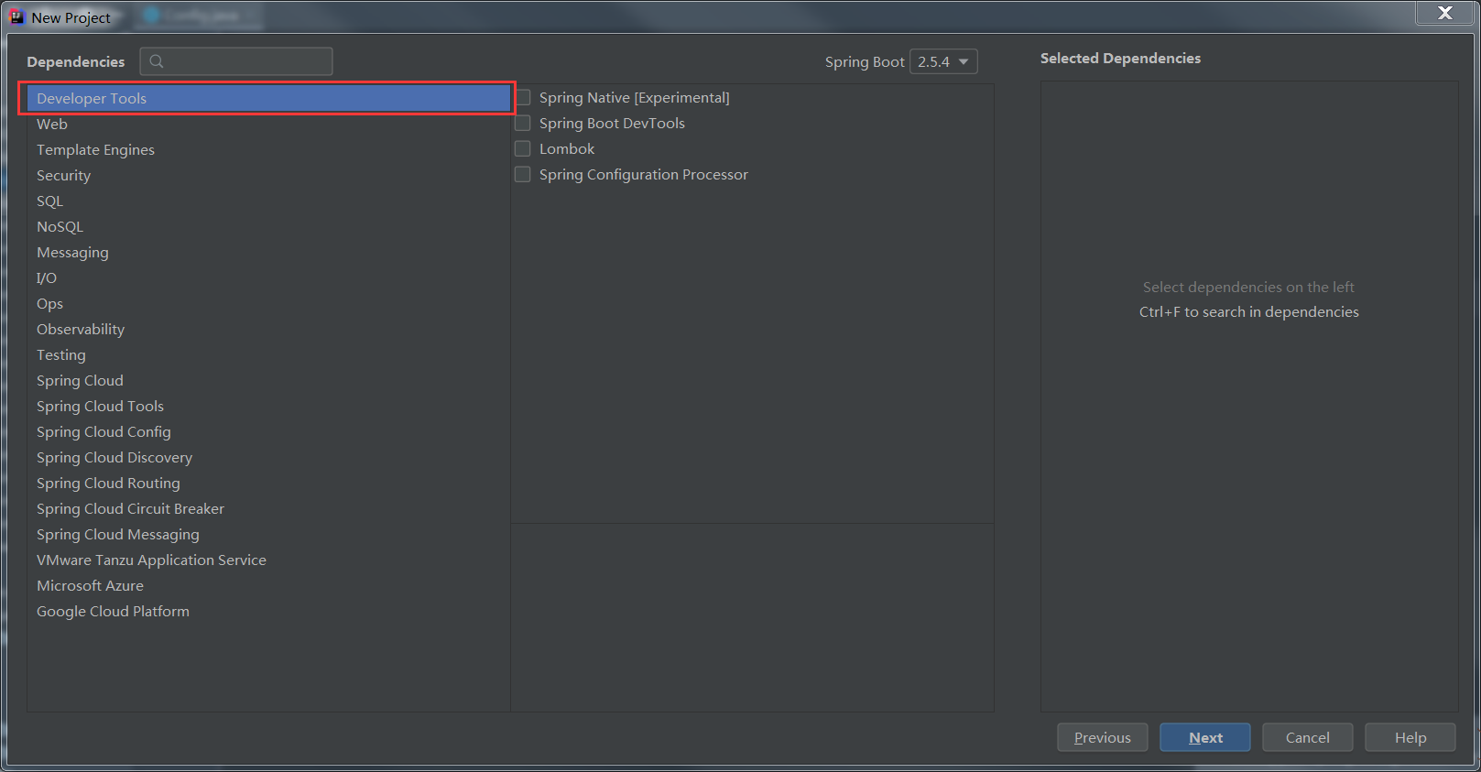This screenshot has height=772, width=1481.
Task: Choose VMware Tanzu Application Service category
Action: pyautogui.click(x=268, y=560)
